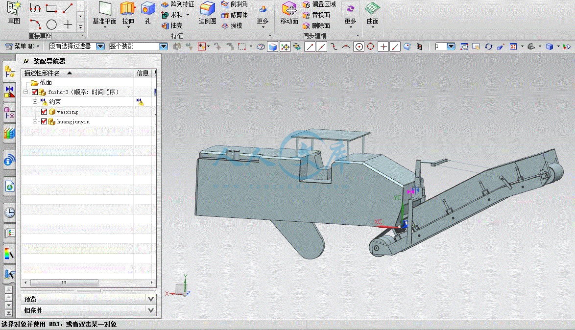Open the 菜单(M) menu
575x330 pixels.
pos(22,46)
